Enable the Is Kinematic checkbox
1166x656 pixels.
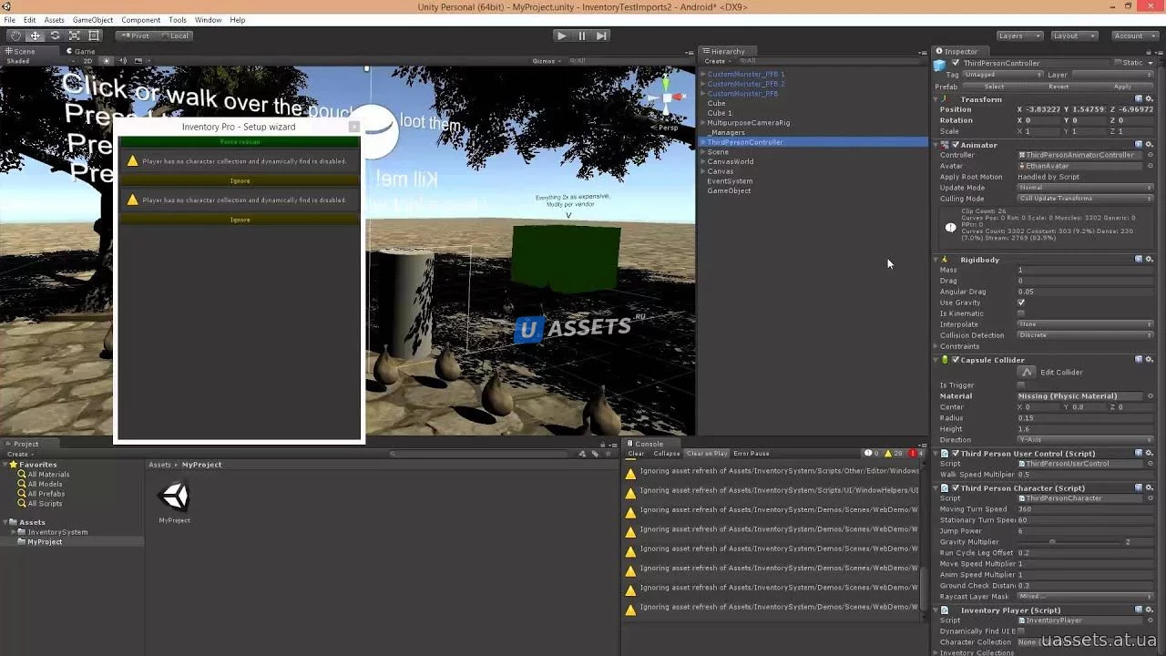(1020, 313)
